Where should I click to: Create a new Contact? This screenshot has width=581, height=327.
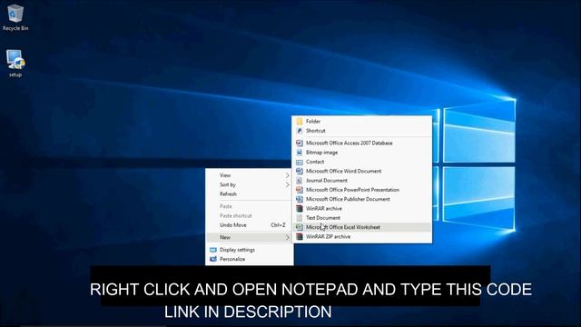(x=362, y=162)
